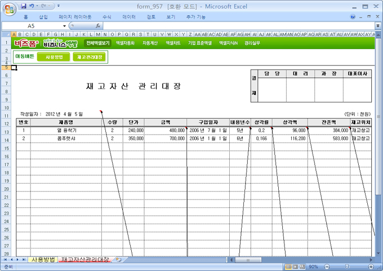The image size is (383, 271).
Task: Switch to Normal view in status bar
Action: coord(288,266)
